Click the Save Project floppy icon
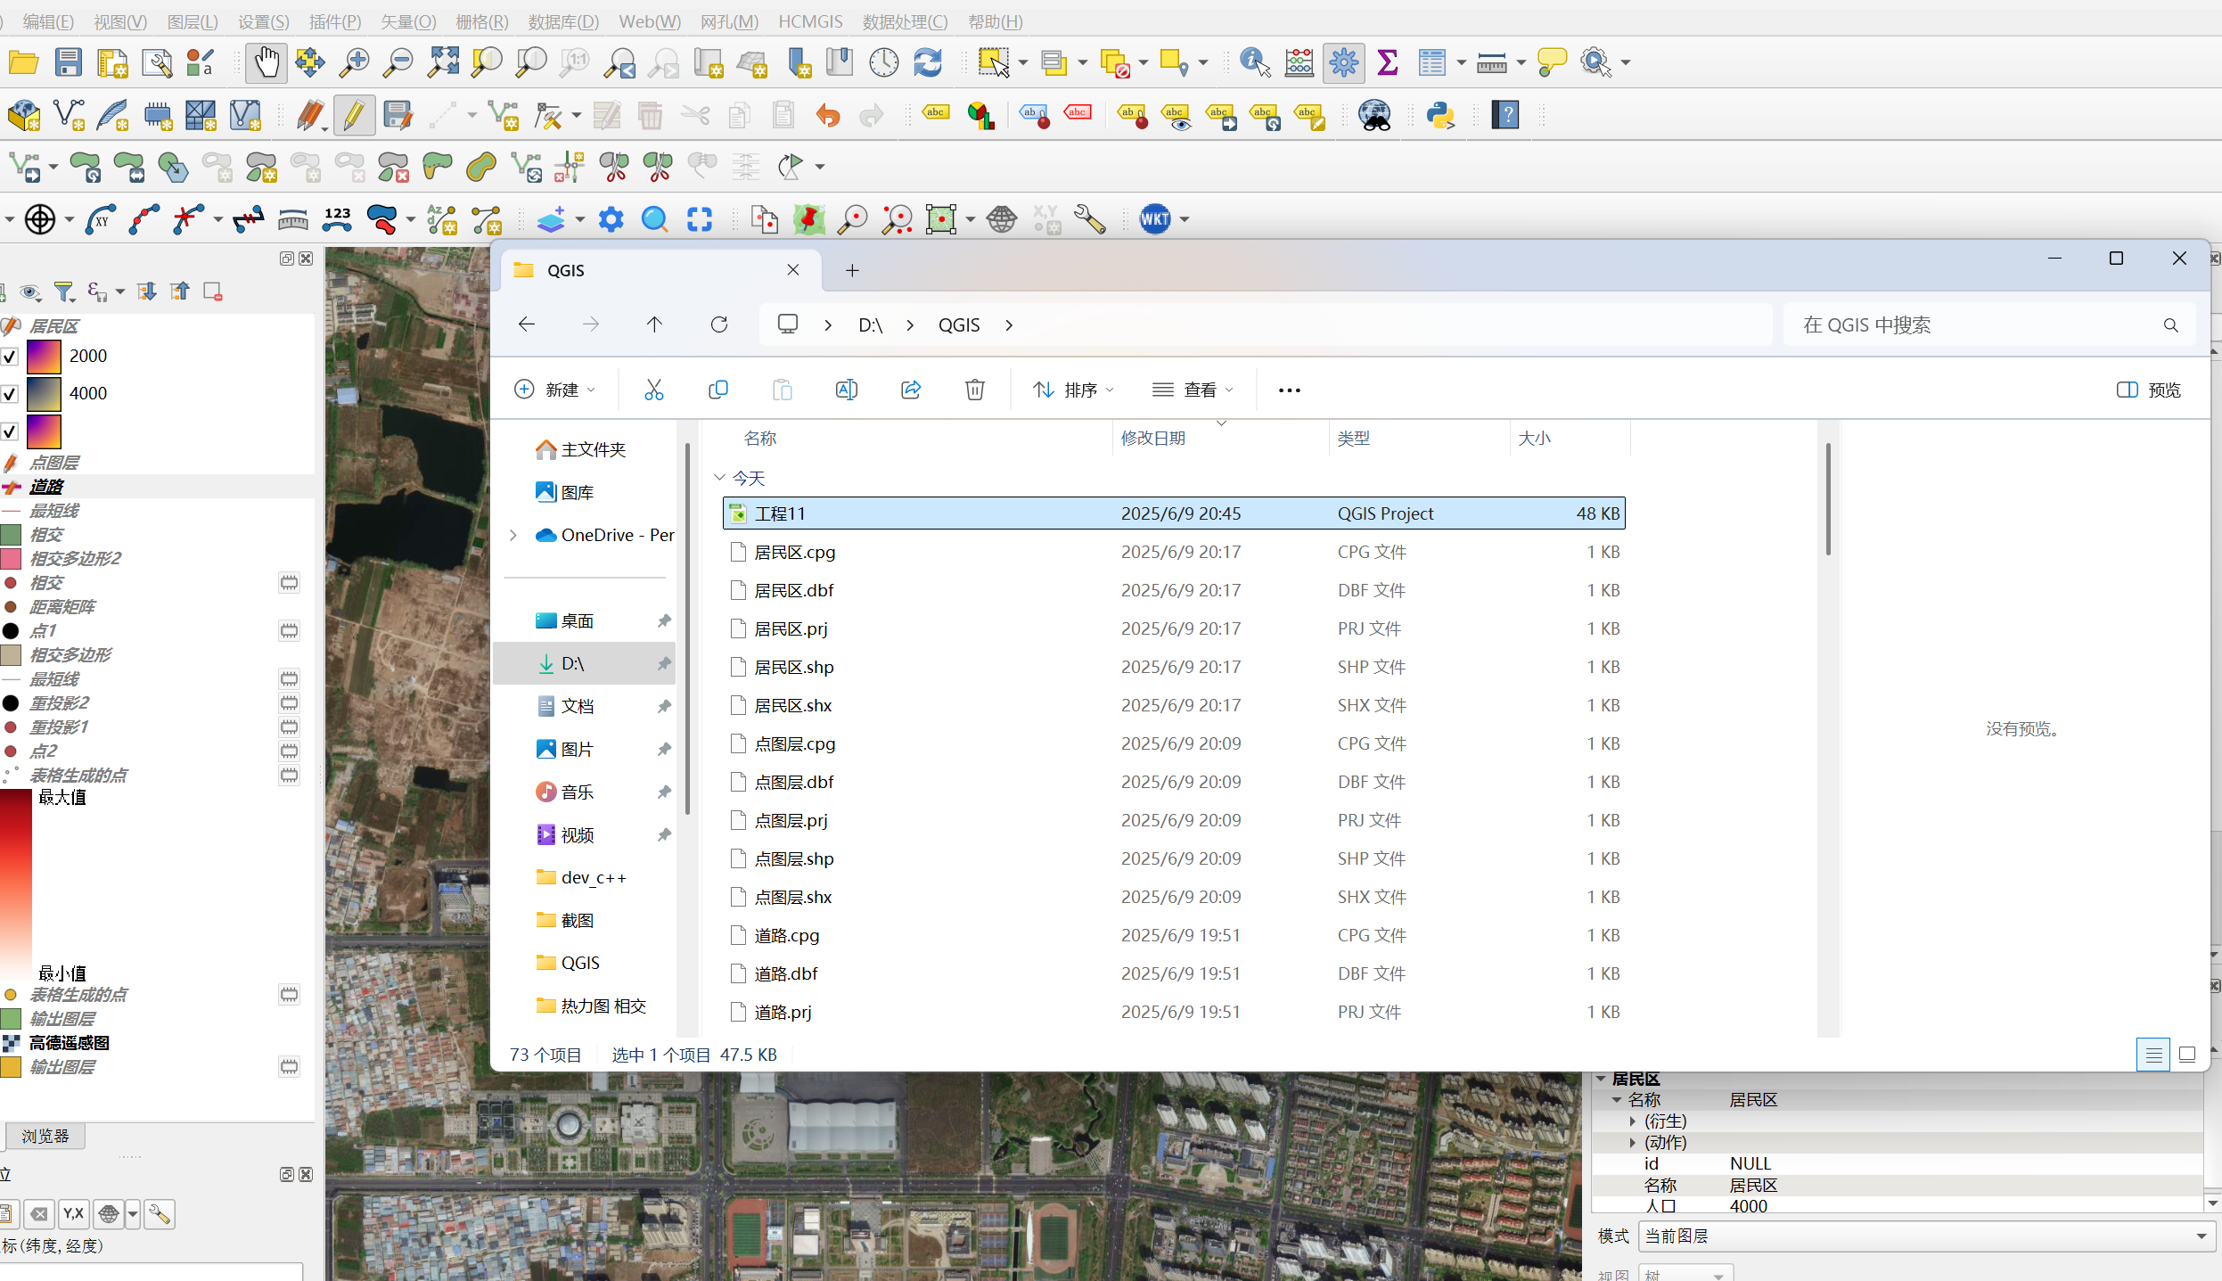Image resolution: width=2222 pixels, height=1281 pixels. 68,62
